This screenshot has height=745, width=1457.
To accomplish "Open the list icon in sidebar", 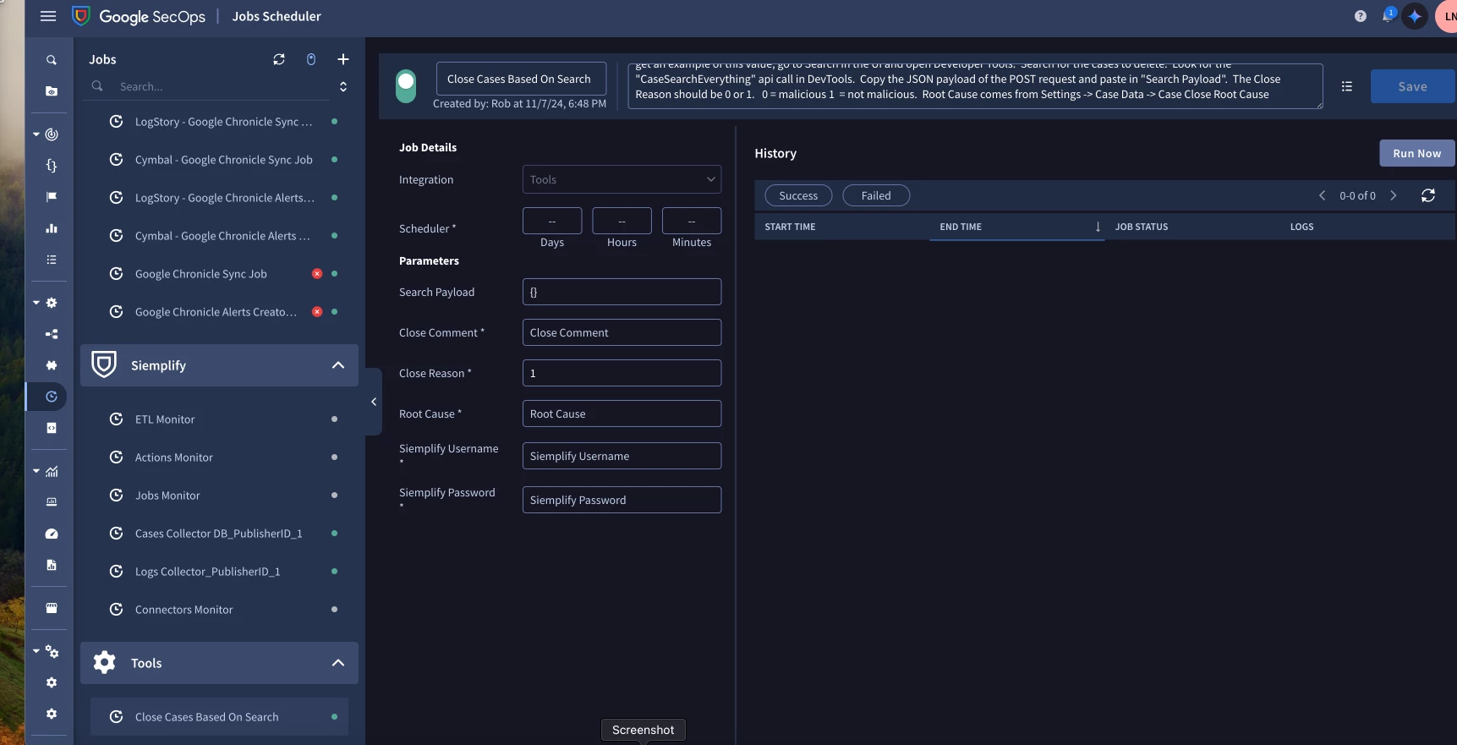I will click(52, 260).
